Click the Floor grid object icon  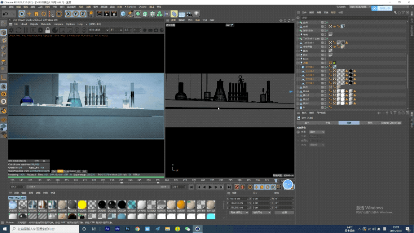(x=182, y=14)
